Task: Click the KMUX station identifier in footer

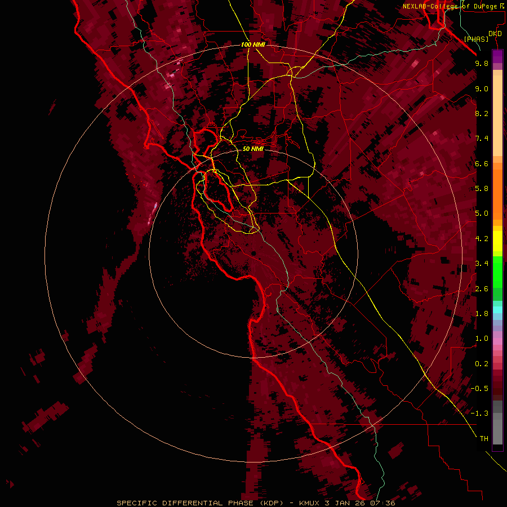Action: [x=309, y=503]
